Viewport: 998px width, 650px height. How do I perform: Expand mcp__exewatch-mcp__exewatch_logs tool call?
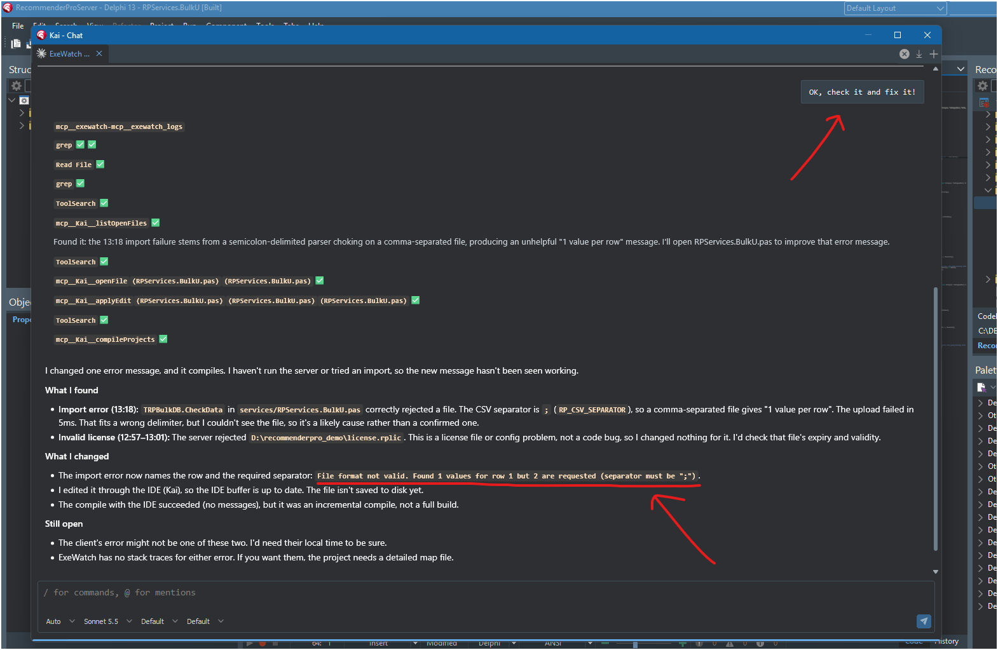click(x=119, y=126)
